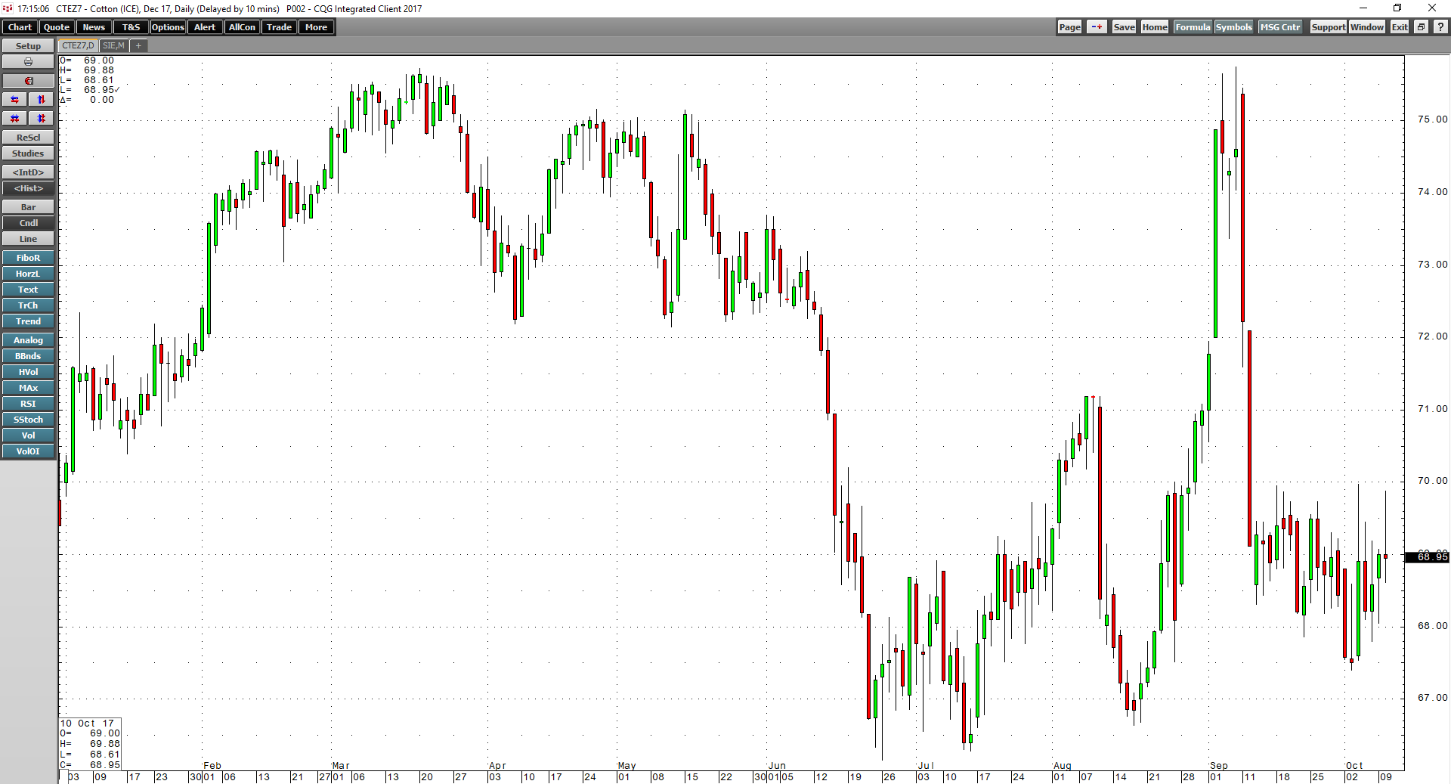
Task: Click the Studies button
Action: (x=28, y=153)
